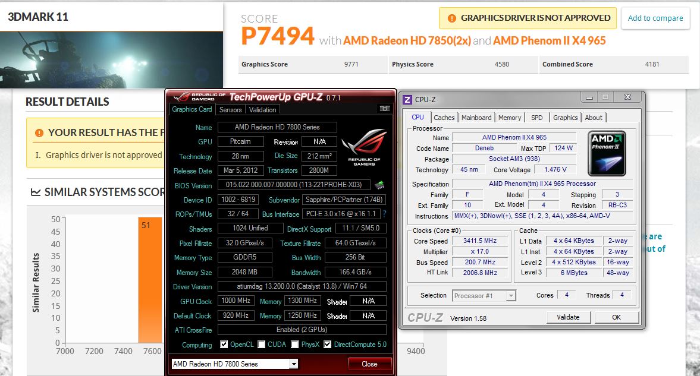700x376 pixels.
Task: Toggle the OpenCL checkbox in GPU-Z
Action: 224,345
